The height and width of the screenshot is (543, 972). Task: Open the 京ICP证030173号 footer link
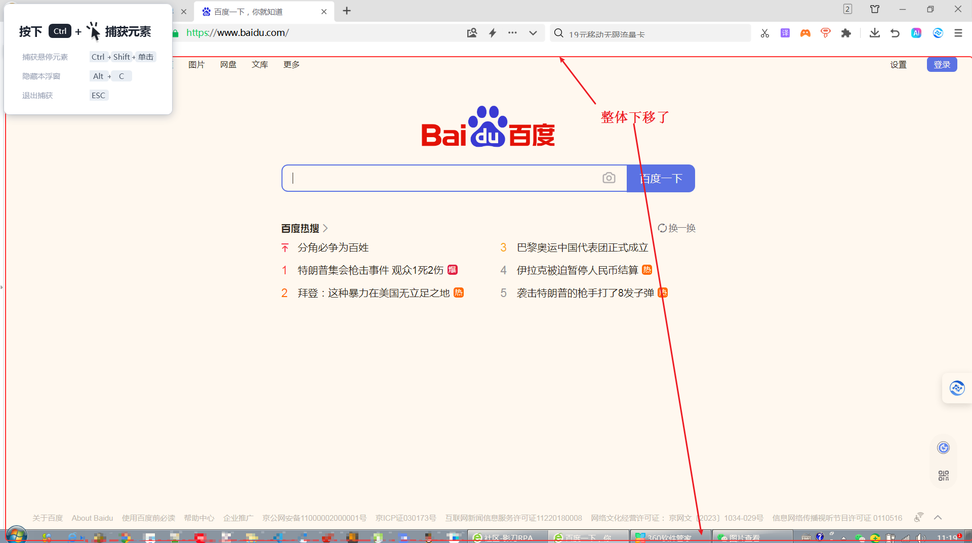click(406, 518)
